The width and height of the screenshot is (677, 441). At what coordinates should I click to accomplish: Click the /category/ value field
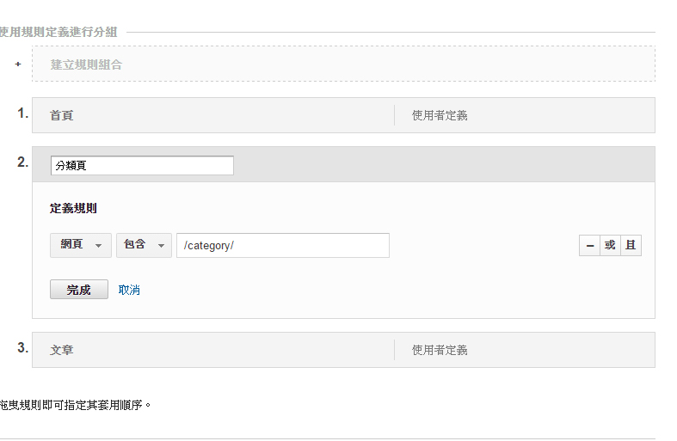[283, 245]
